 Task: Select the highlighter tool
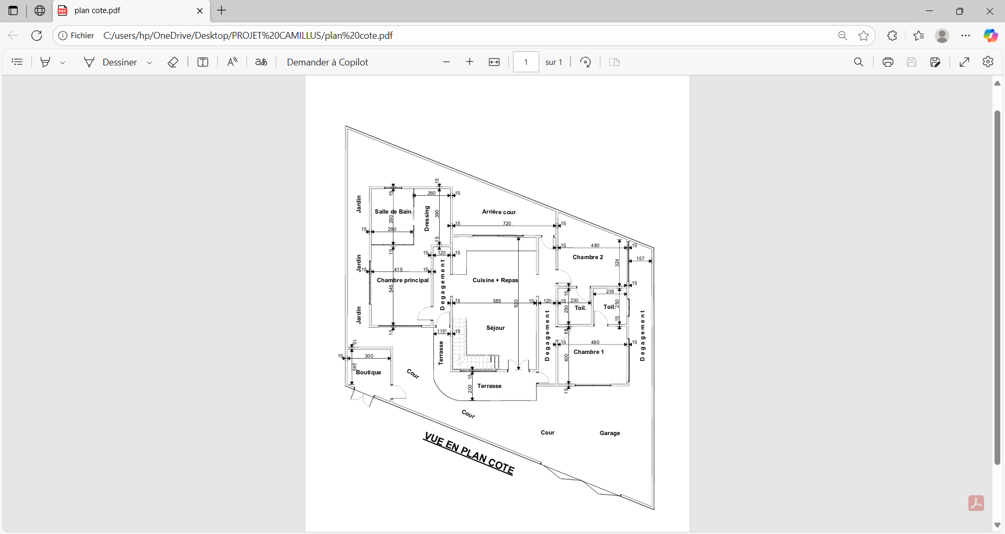(46, 62)
